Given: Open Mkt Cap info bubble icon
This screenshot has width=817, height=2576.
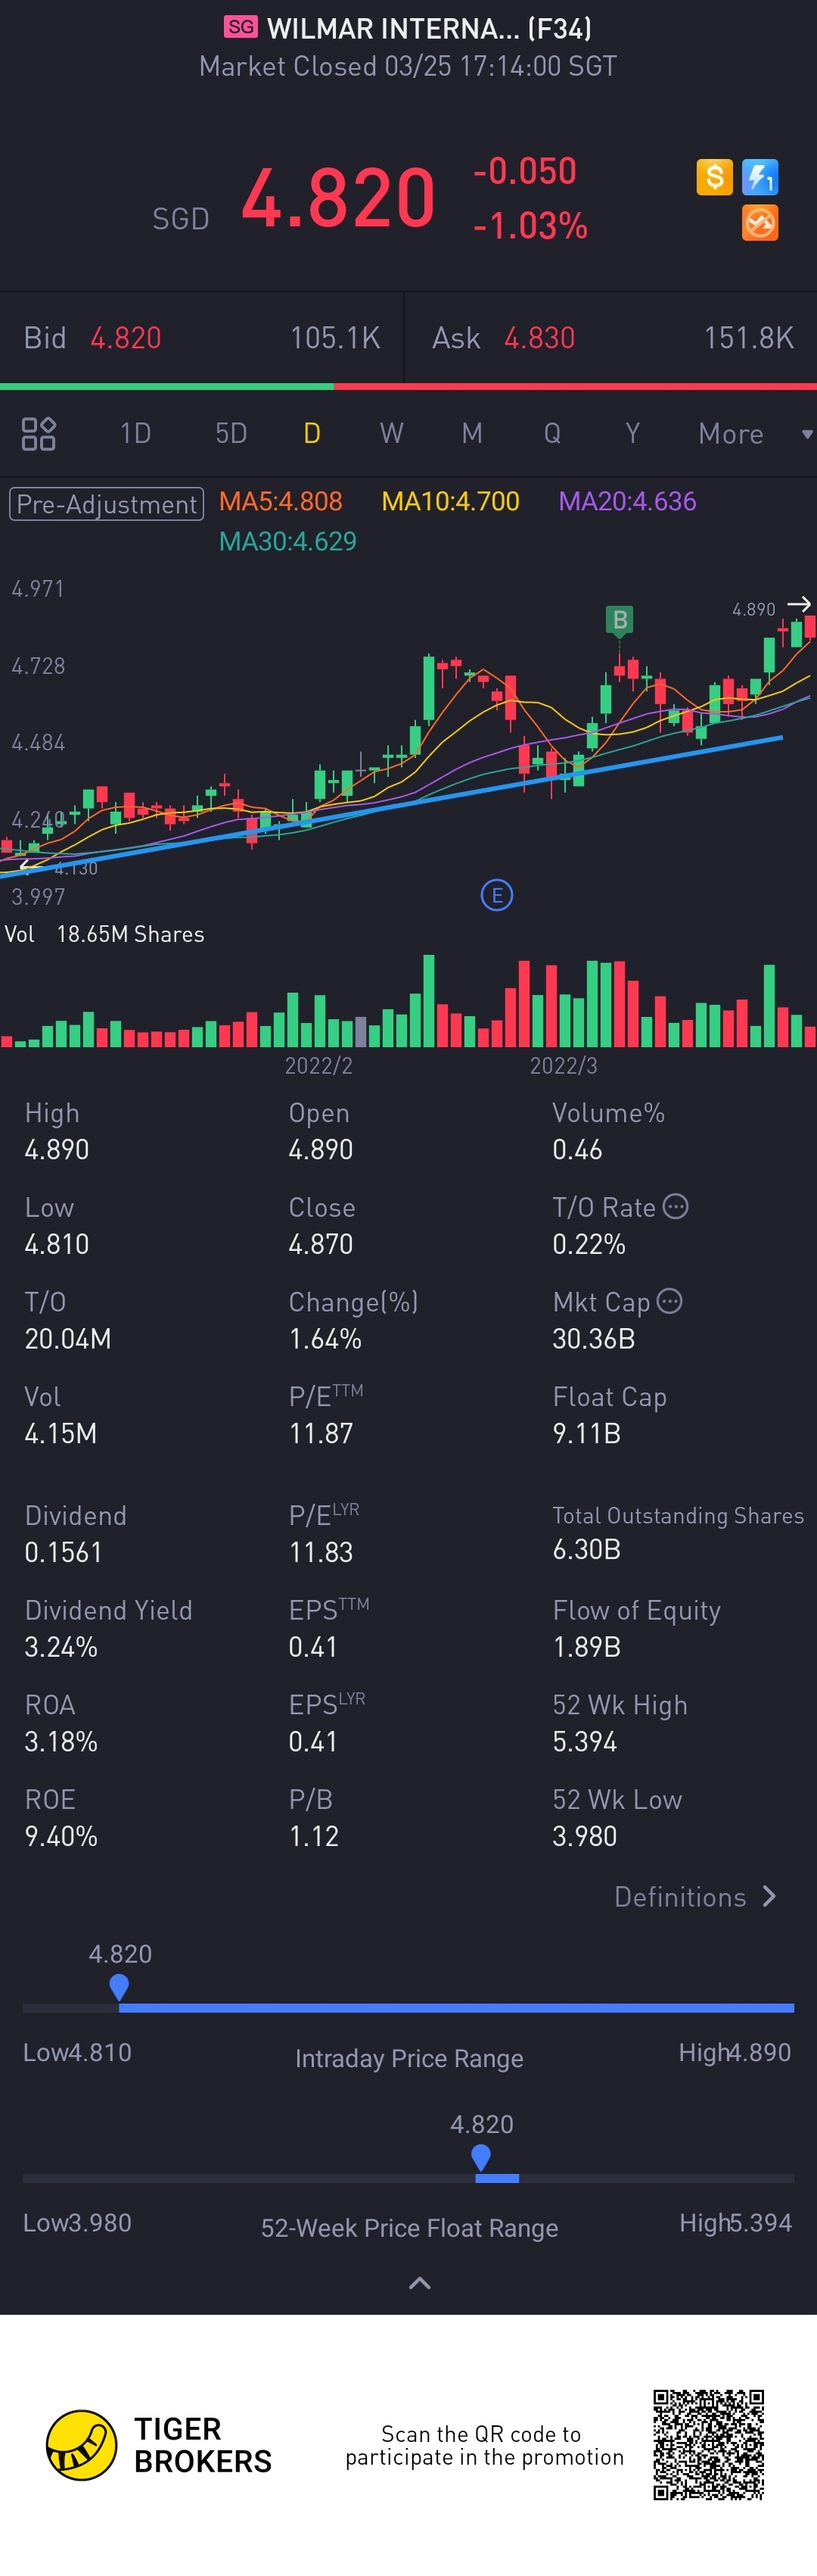Looking at the screenshot, I should [670, 1301].
